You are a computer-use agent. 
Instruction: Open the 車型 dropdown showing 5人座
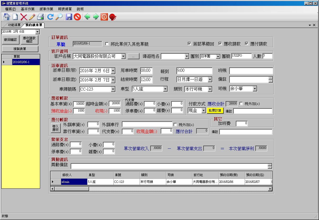[x=165, y=89]
